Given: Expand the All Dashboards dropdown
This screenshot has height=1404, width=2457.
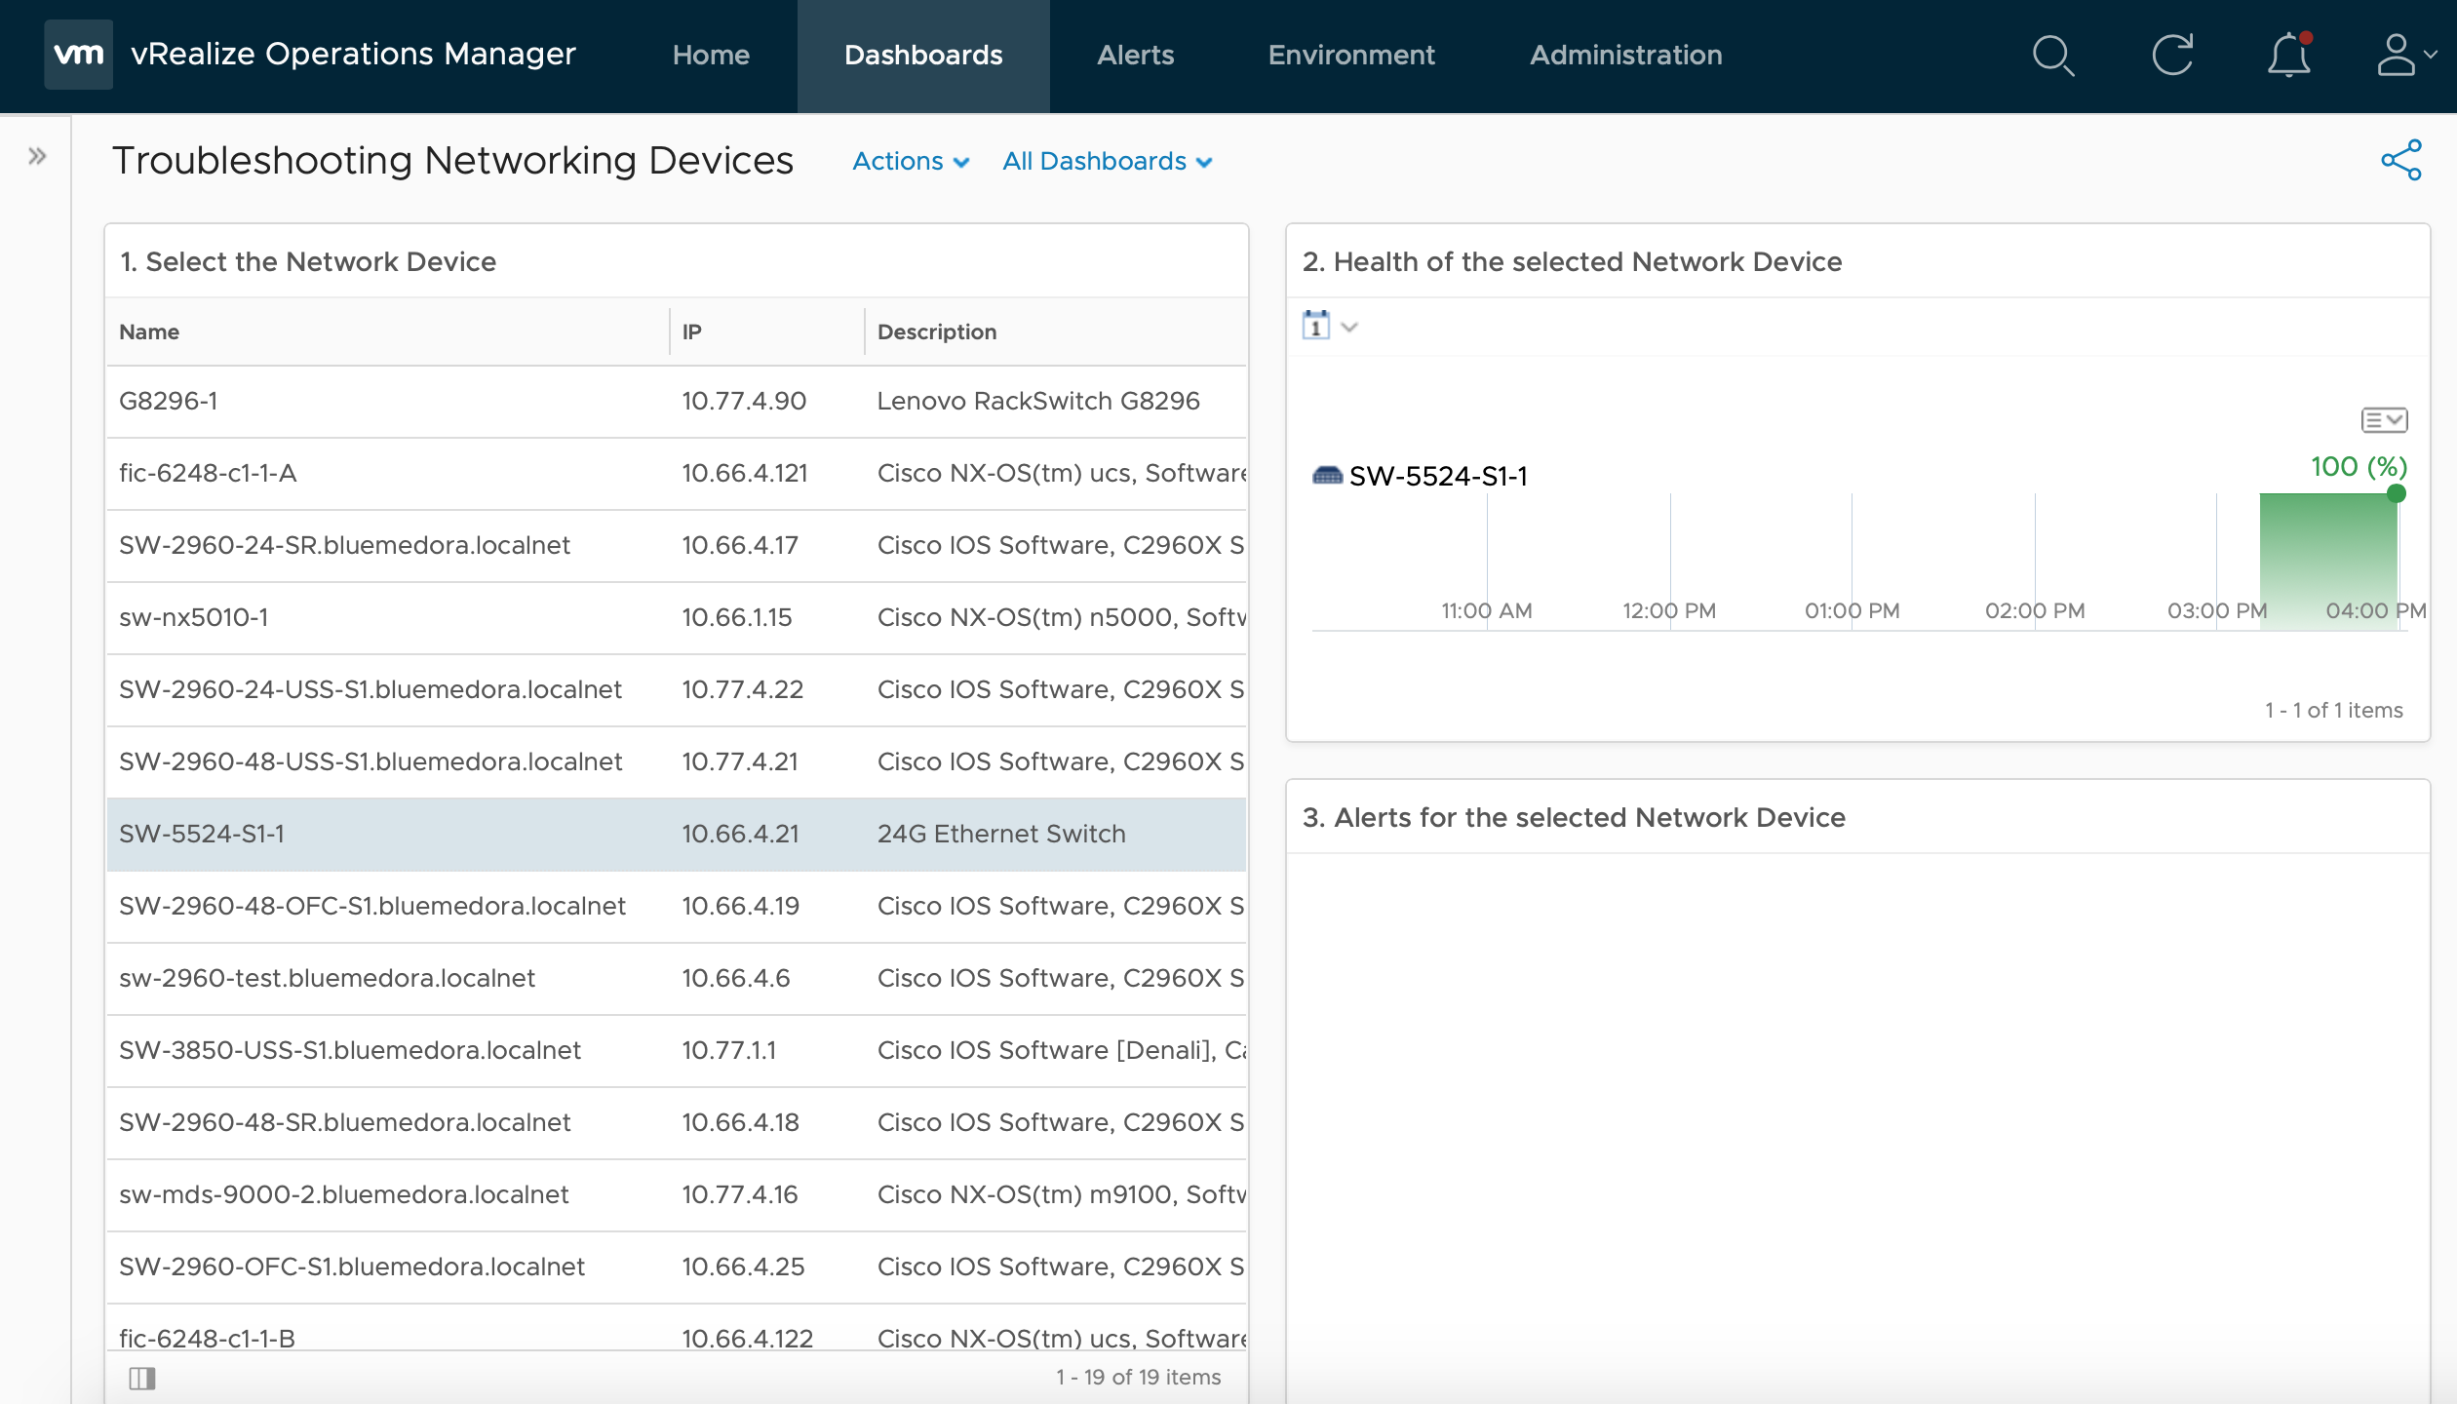Looking at the screenshot, I should (x=1107, y=160).
